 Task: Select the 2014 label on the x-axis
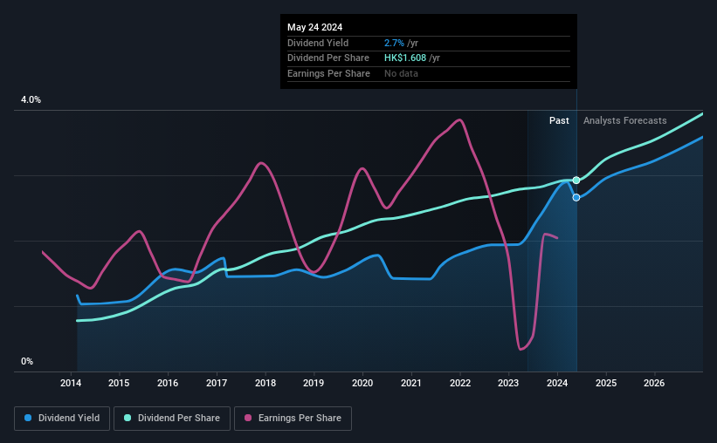(x=71, y=383)
